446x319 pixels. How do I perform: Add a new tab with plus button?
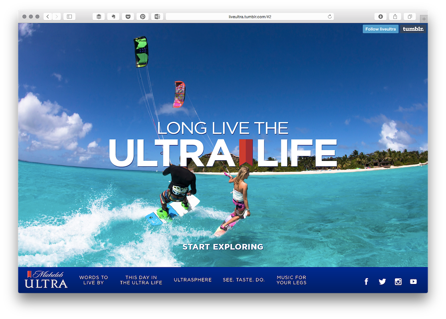(424, 19)
